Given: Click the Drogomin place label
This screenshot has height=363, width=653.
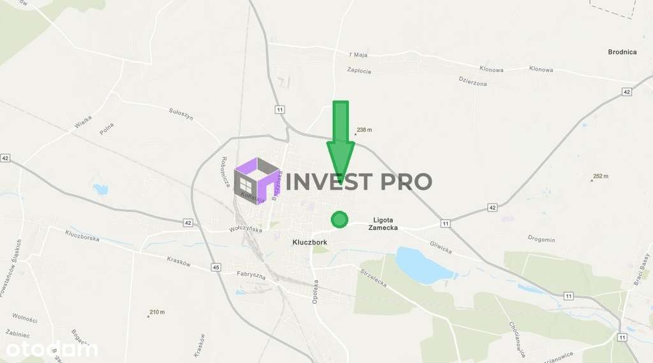Looking at the screenshot, I should tap(541, 239).
